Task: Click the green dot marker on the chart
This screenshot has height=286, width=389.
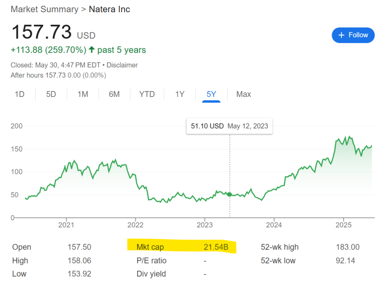Action: (230, 194)
